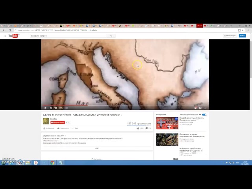Toggle the autoplay switch

point(204,115)
